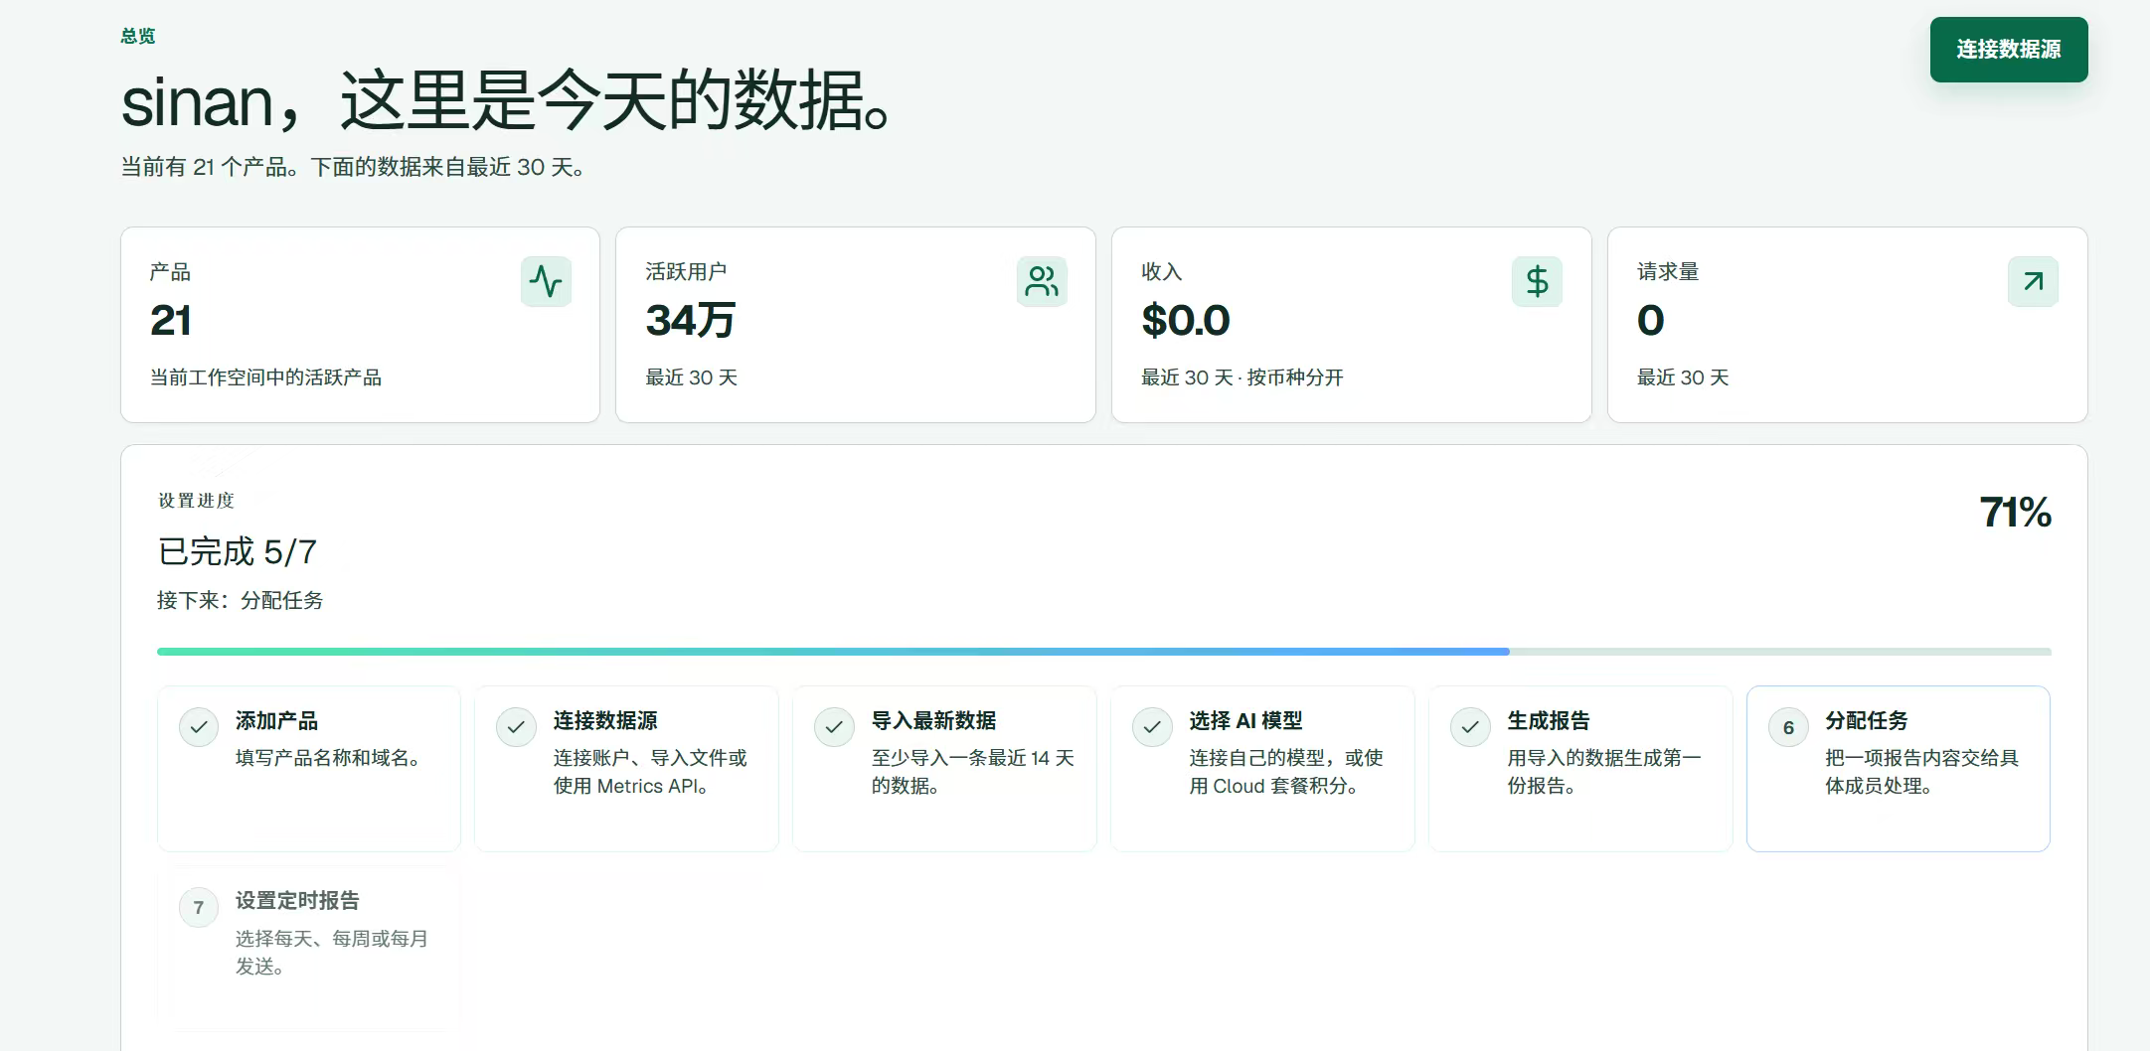Screen dimensions: 2150x1051
Task: Open the 活跃用户 34万 stat card
Action: [x=855, y=325]
